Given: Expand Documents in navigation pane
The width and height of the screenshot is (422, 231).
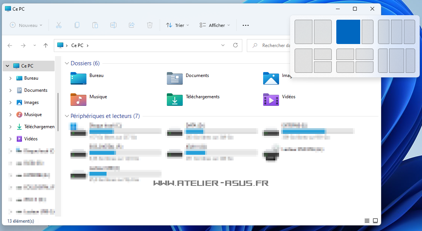Looking at the screenshot, I should [11, 90].
